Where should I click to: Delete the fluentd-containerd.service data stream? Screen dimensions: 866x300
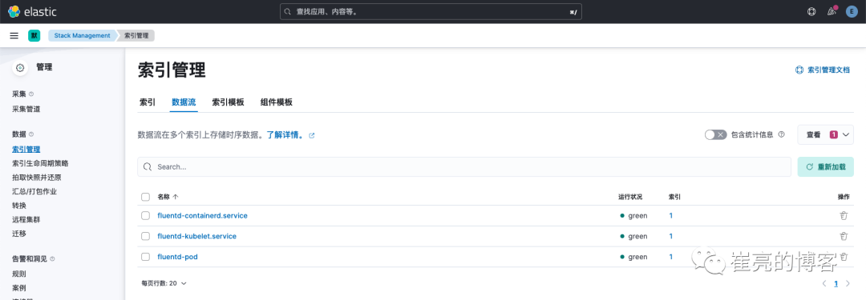pyautogui.click(x=844, y=216)
